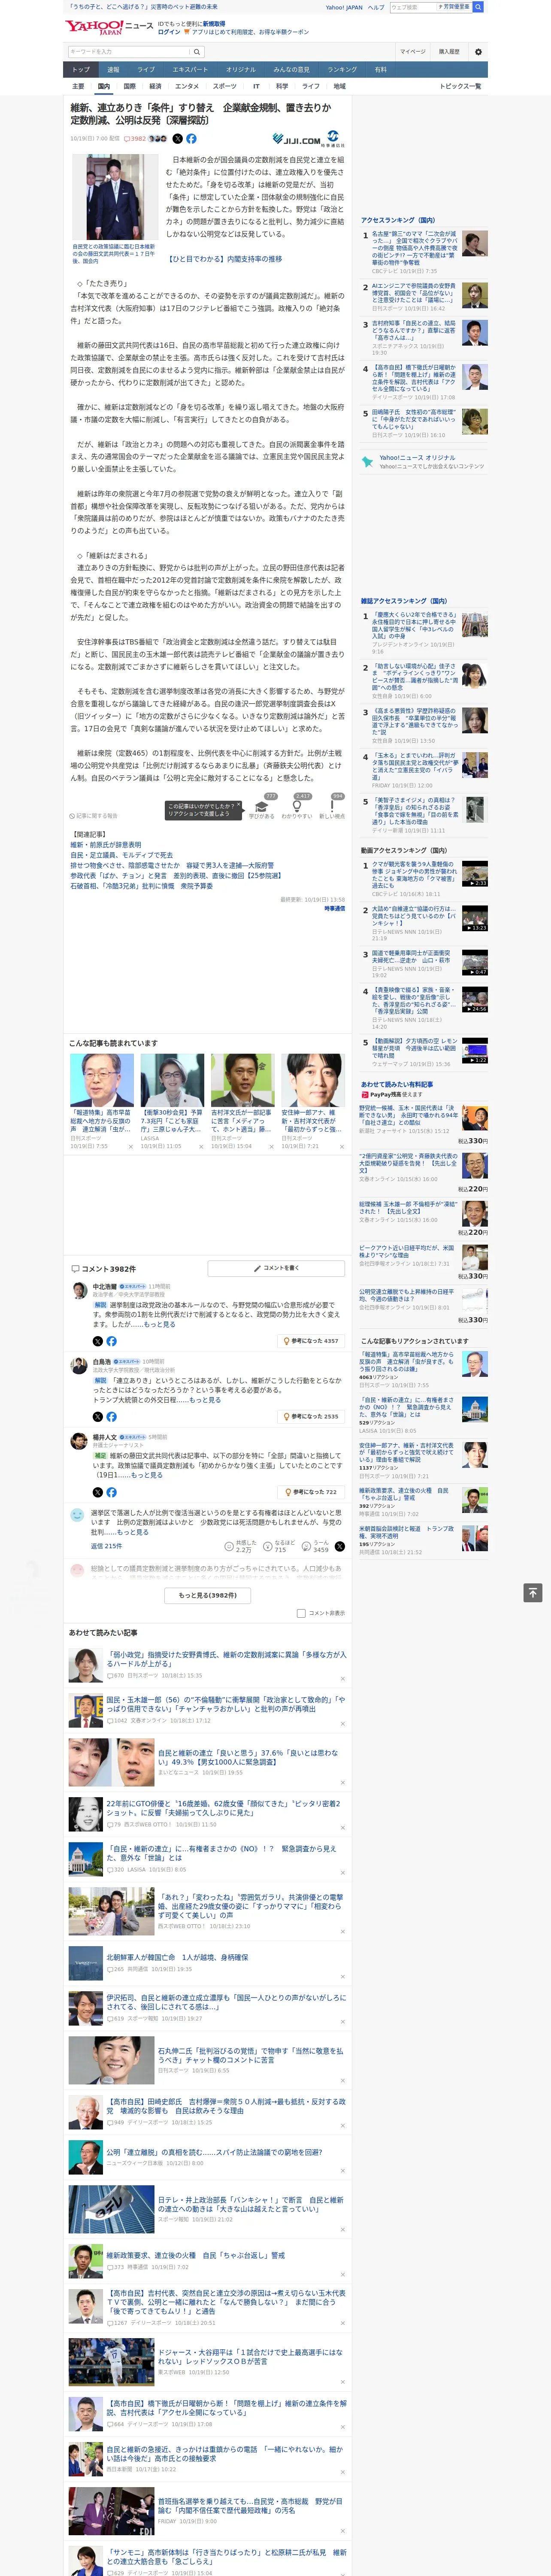Select the 'エキスパート' navigation tab

point(190,69)
